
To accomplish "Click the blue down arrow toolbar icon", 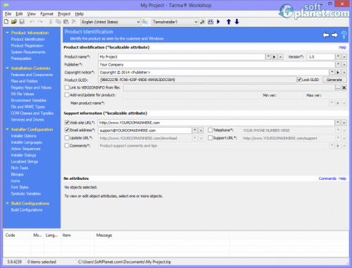I will 237,22.
